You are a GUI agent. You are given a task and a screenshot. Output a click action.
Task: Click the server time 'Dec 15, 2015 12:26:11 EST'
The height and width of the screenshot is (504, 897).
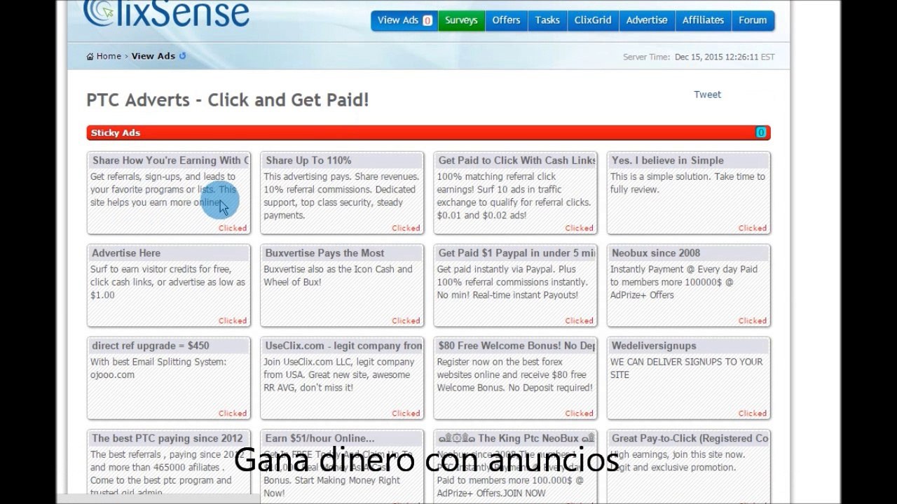click(725, 57)
